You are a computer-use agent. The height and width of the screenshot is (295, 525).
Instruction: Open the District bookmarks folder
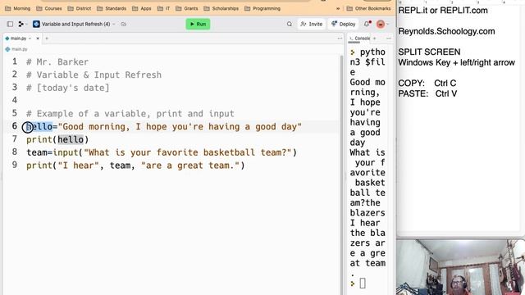[80, 8]
